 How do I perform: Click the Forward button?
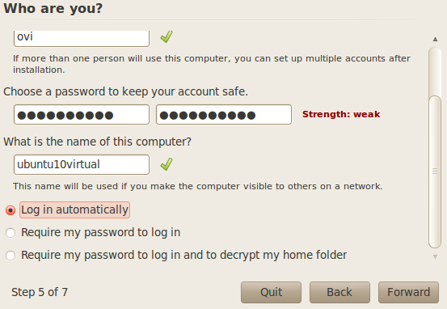click(x=408, y=292)
